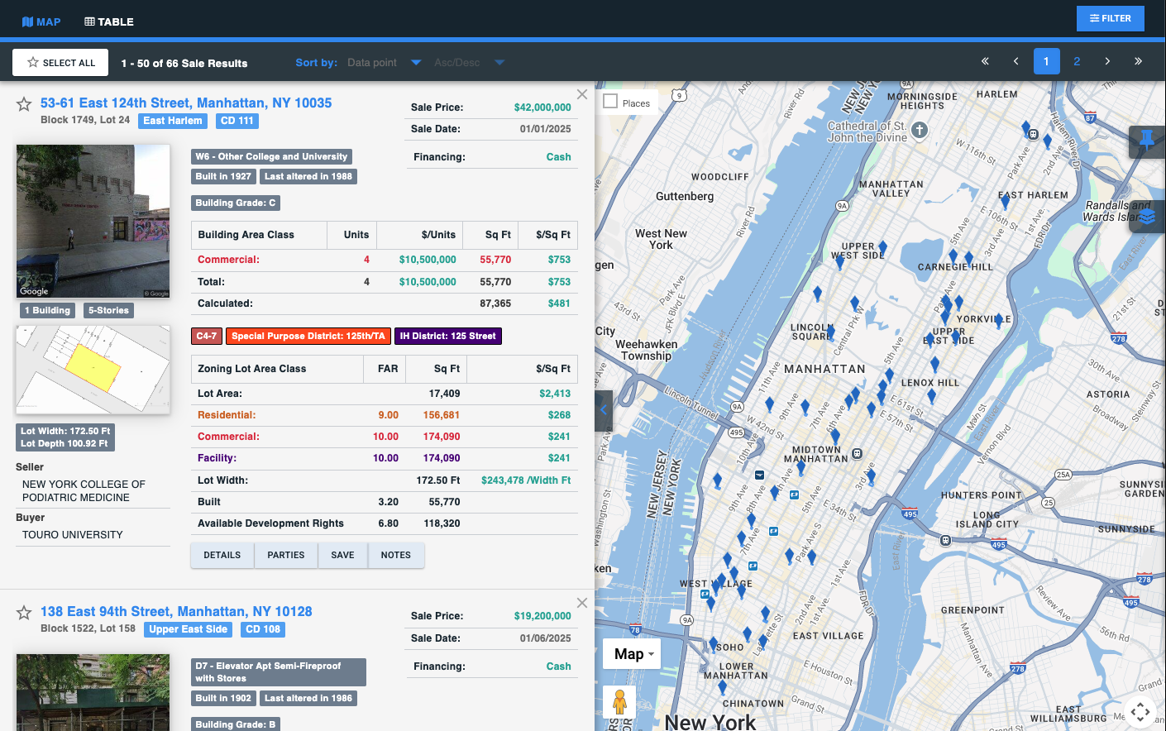This screenshot has width=1166, height=731.
Task: Select results page 2
Action: coord(1077,61)
